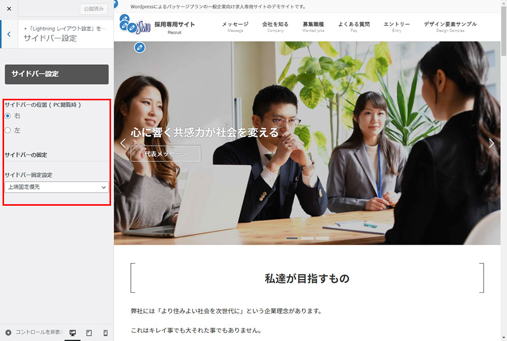Click the blue pencil edit shortcut on hero
Screen dimensions: 507x341
(139, 48)
